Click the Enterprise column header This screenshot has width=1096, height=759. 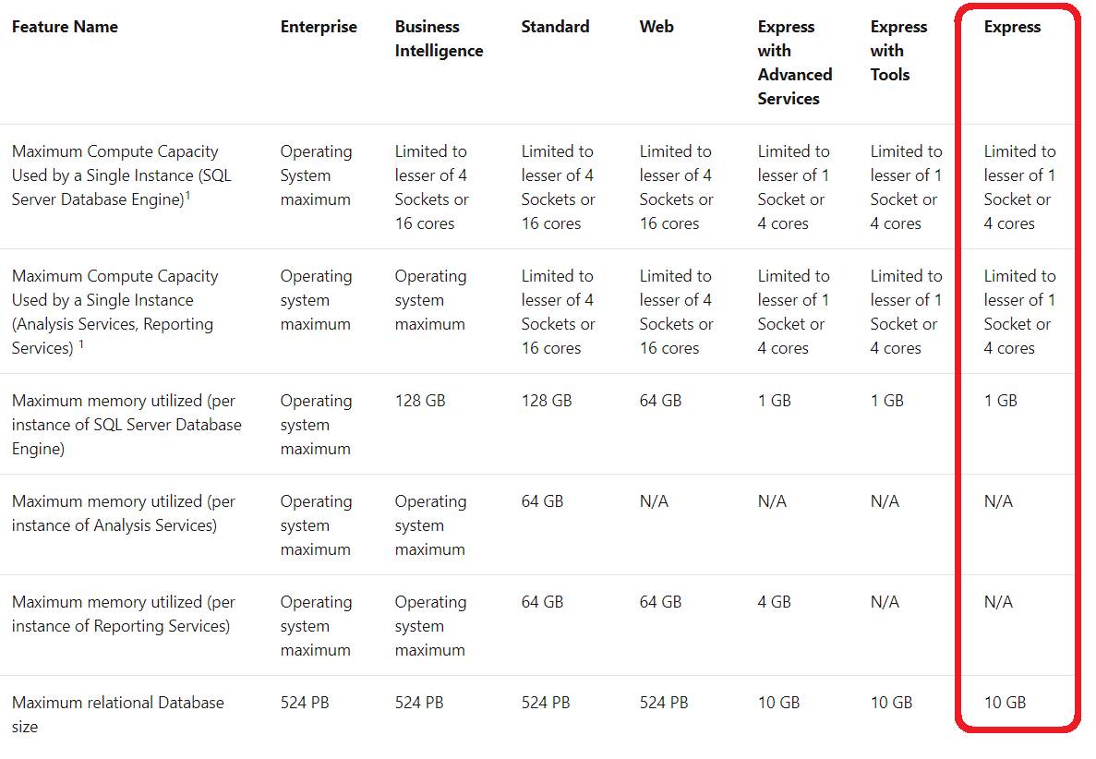pyautogui.click(x=319, y=28)
